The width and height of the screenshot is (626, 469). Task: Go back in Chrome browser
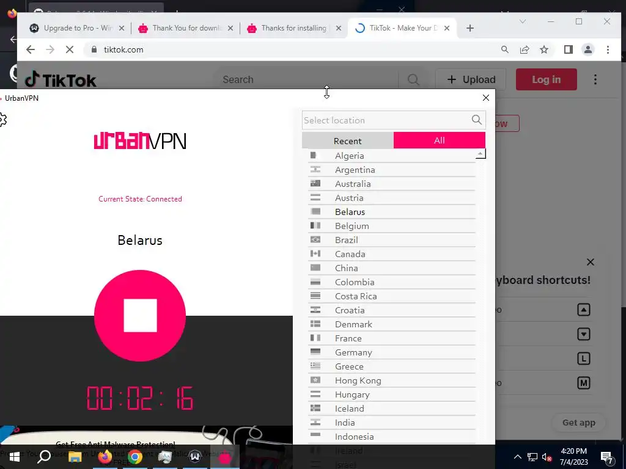31,49
